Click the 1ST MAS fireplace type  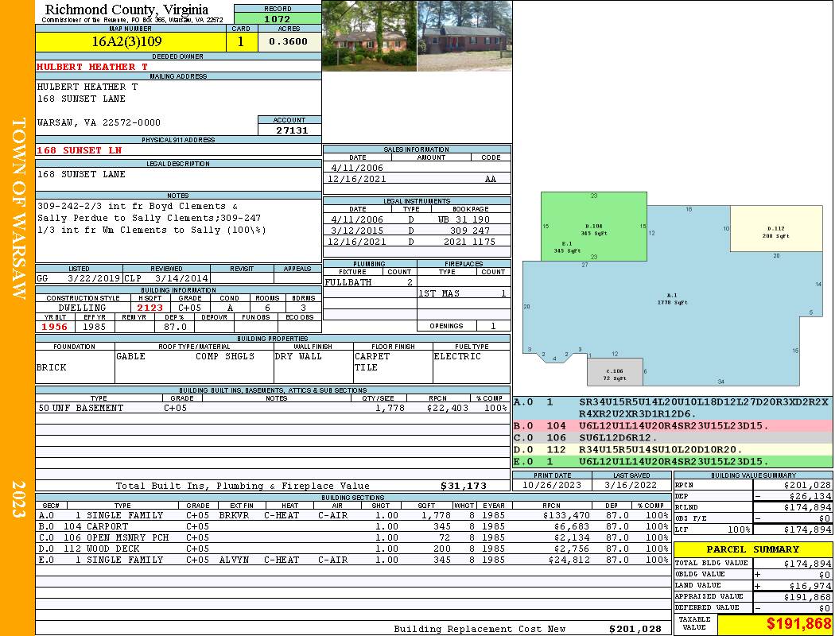pos(439,293)
